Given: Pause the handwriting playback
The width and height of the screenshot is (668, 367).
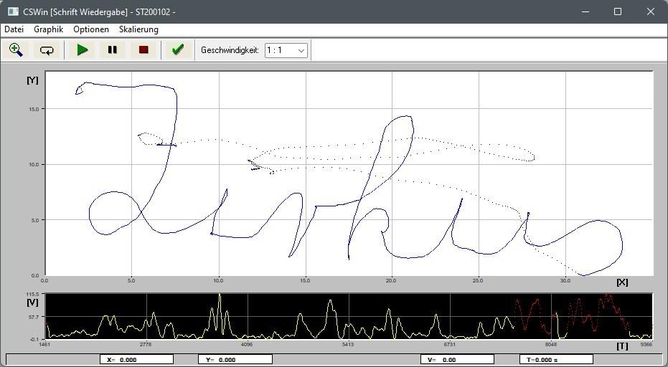Looking at the screenshot, I should (113, 49).
